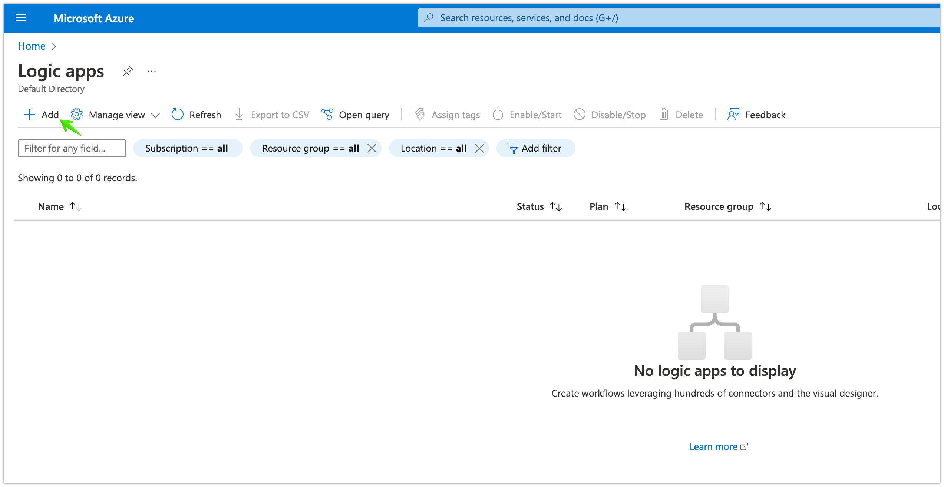The height and width of the screenshot is (487, 944).
Task: Click the Manage view gear icon
Action: [77, 115]
